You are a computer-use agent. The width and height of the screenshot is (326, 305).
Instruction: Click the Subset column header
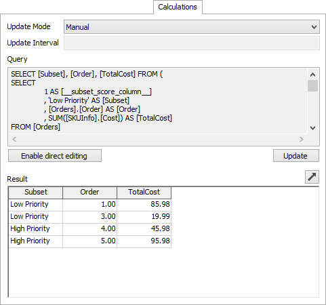tap(36, 192)
